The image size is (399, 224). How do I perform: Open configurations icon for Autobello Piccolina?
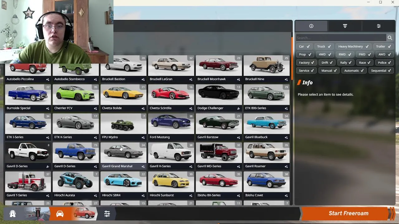(48, 79)
